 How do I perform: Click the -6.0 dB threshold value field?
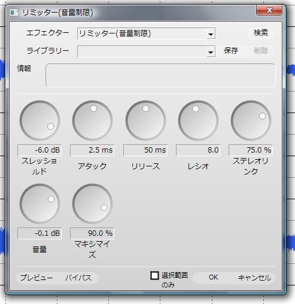[39, 150]
